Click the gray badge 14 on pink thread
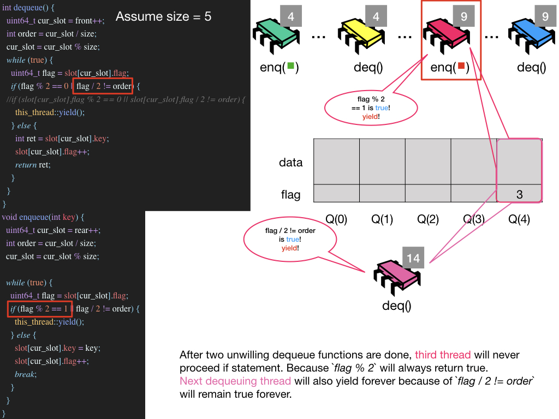The height and width of the screenshot is (419, 559). 413,258
